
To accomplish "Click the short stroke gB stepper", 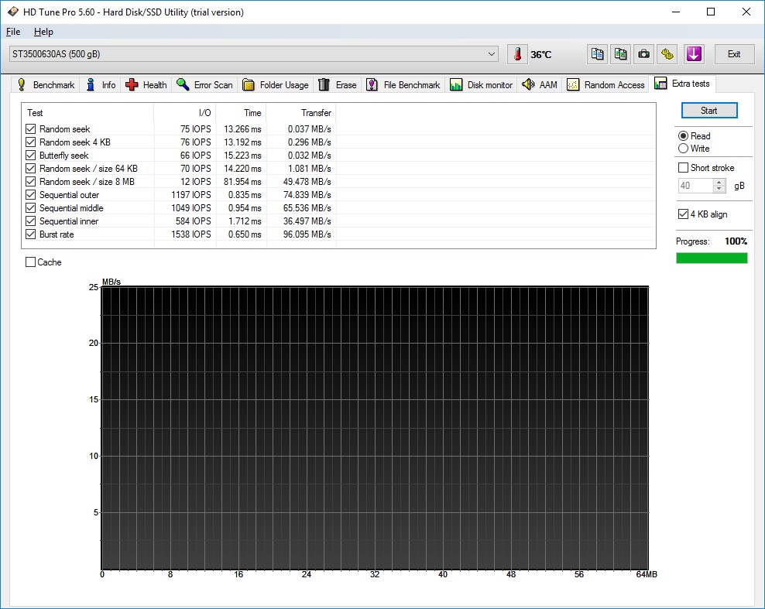I will click(x=719, y=186).
